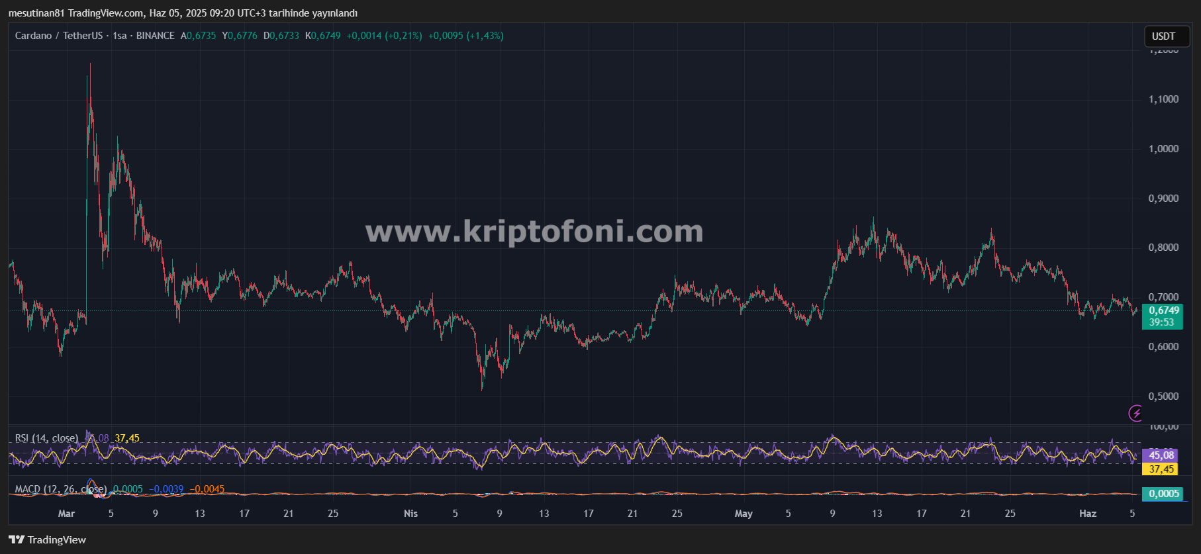
Task: Click the Haz month label on time axis
Action: click(1088, 514)
